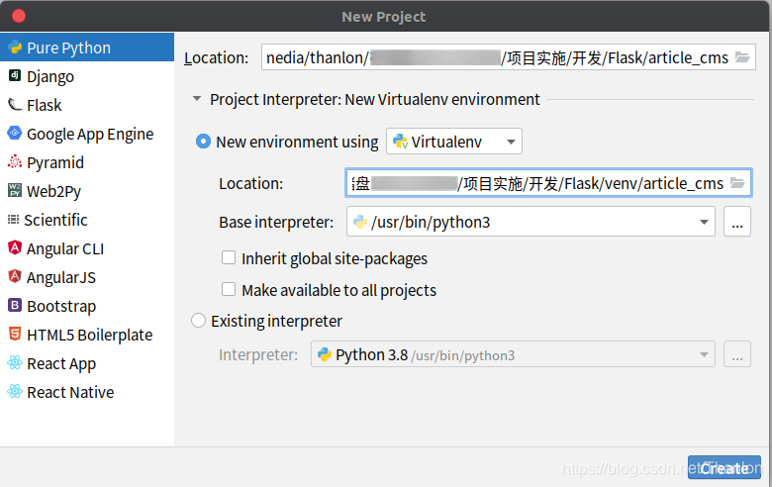
Task: Click the Google App Engine icon
Action: point(15,133)
